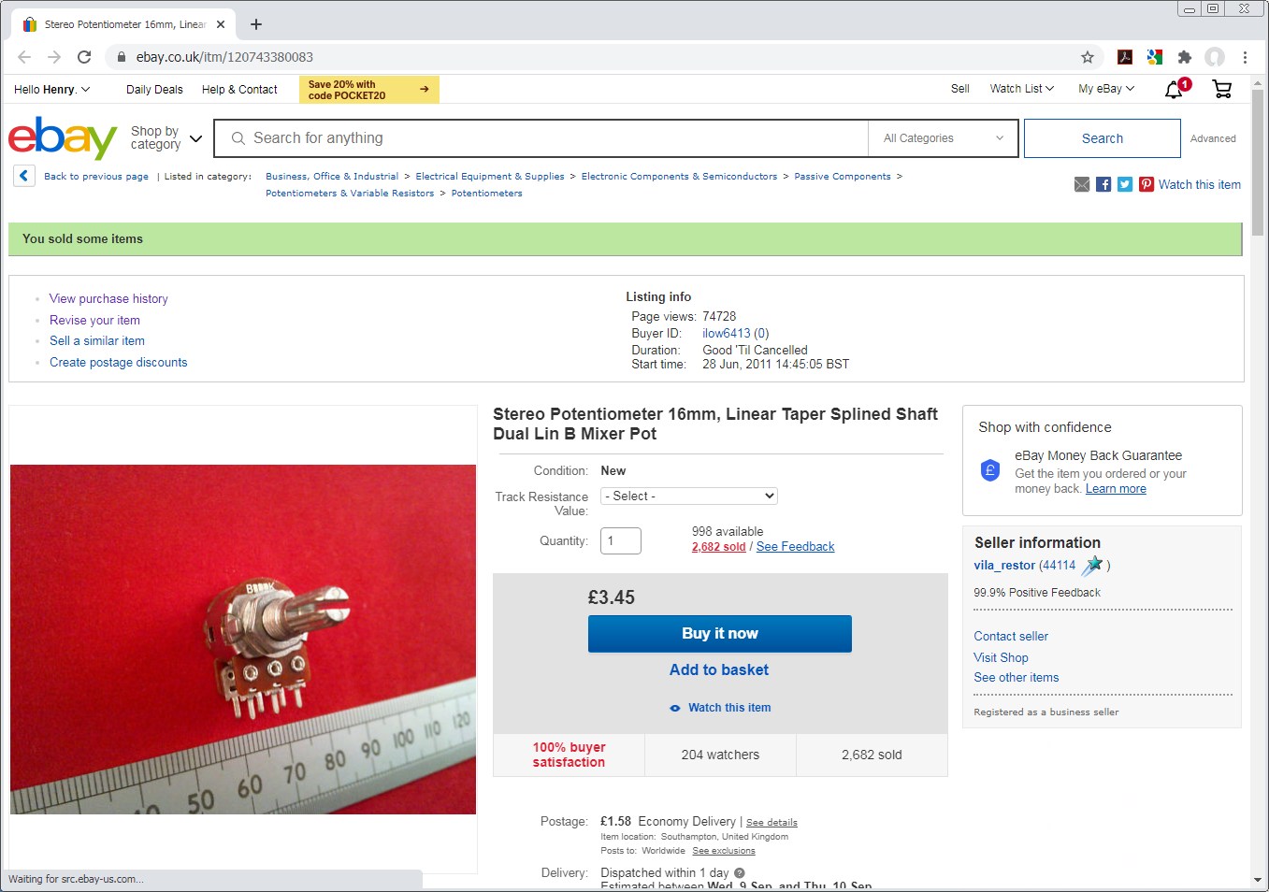Email this listing using the envelope icon
The width and height of the screenshot is (1269, 892).
(x=1082, y=184)
